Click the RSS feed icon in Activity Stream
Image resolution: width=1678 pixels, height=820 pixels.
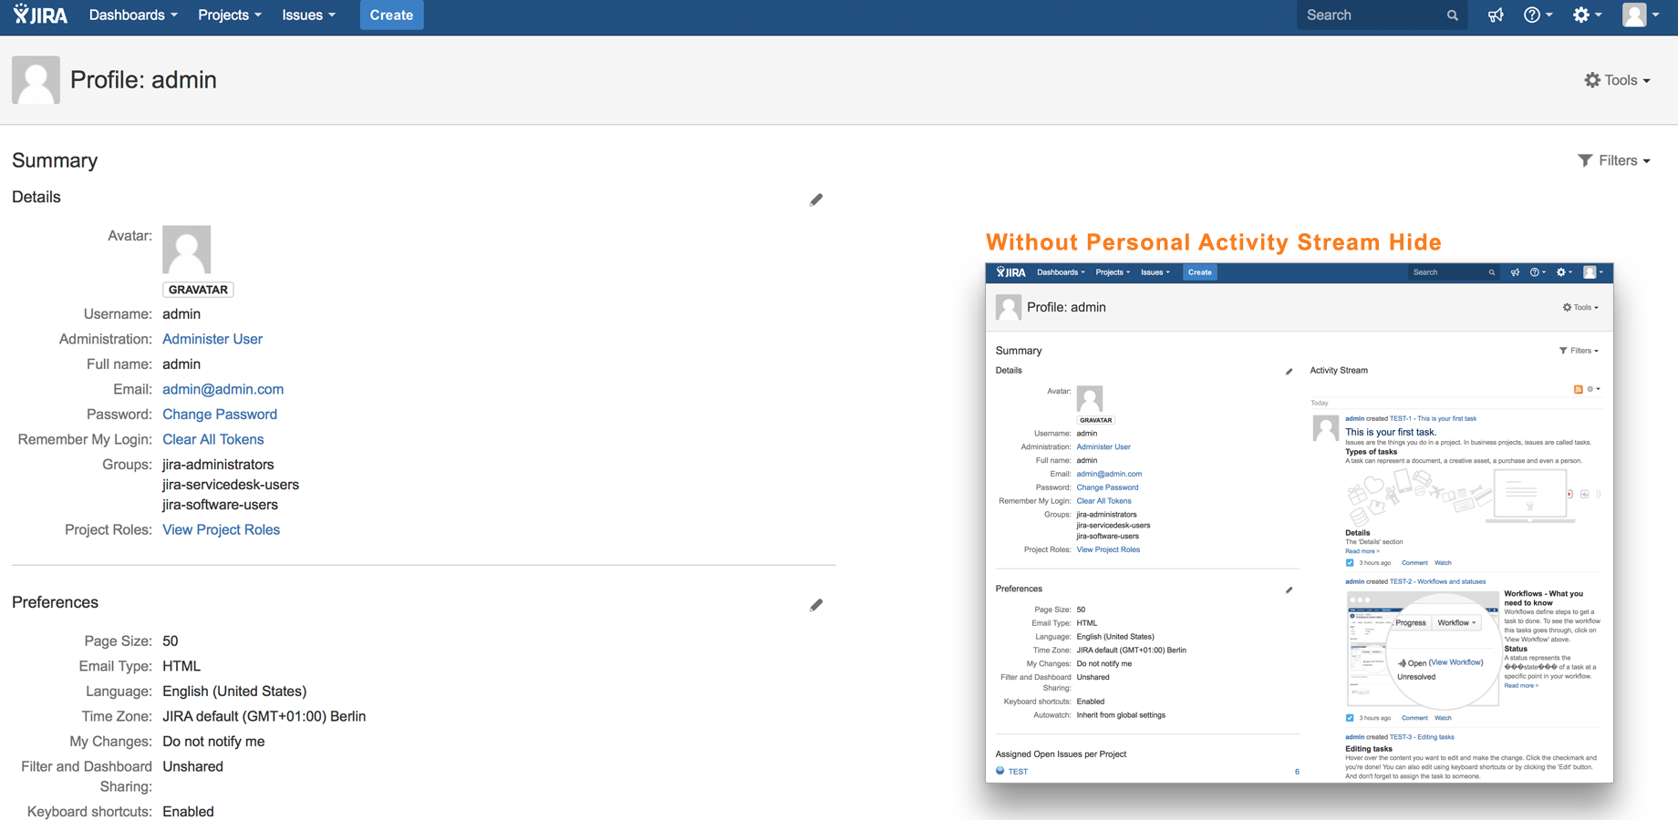pos(1579,389)
